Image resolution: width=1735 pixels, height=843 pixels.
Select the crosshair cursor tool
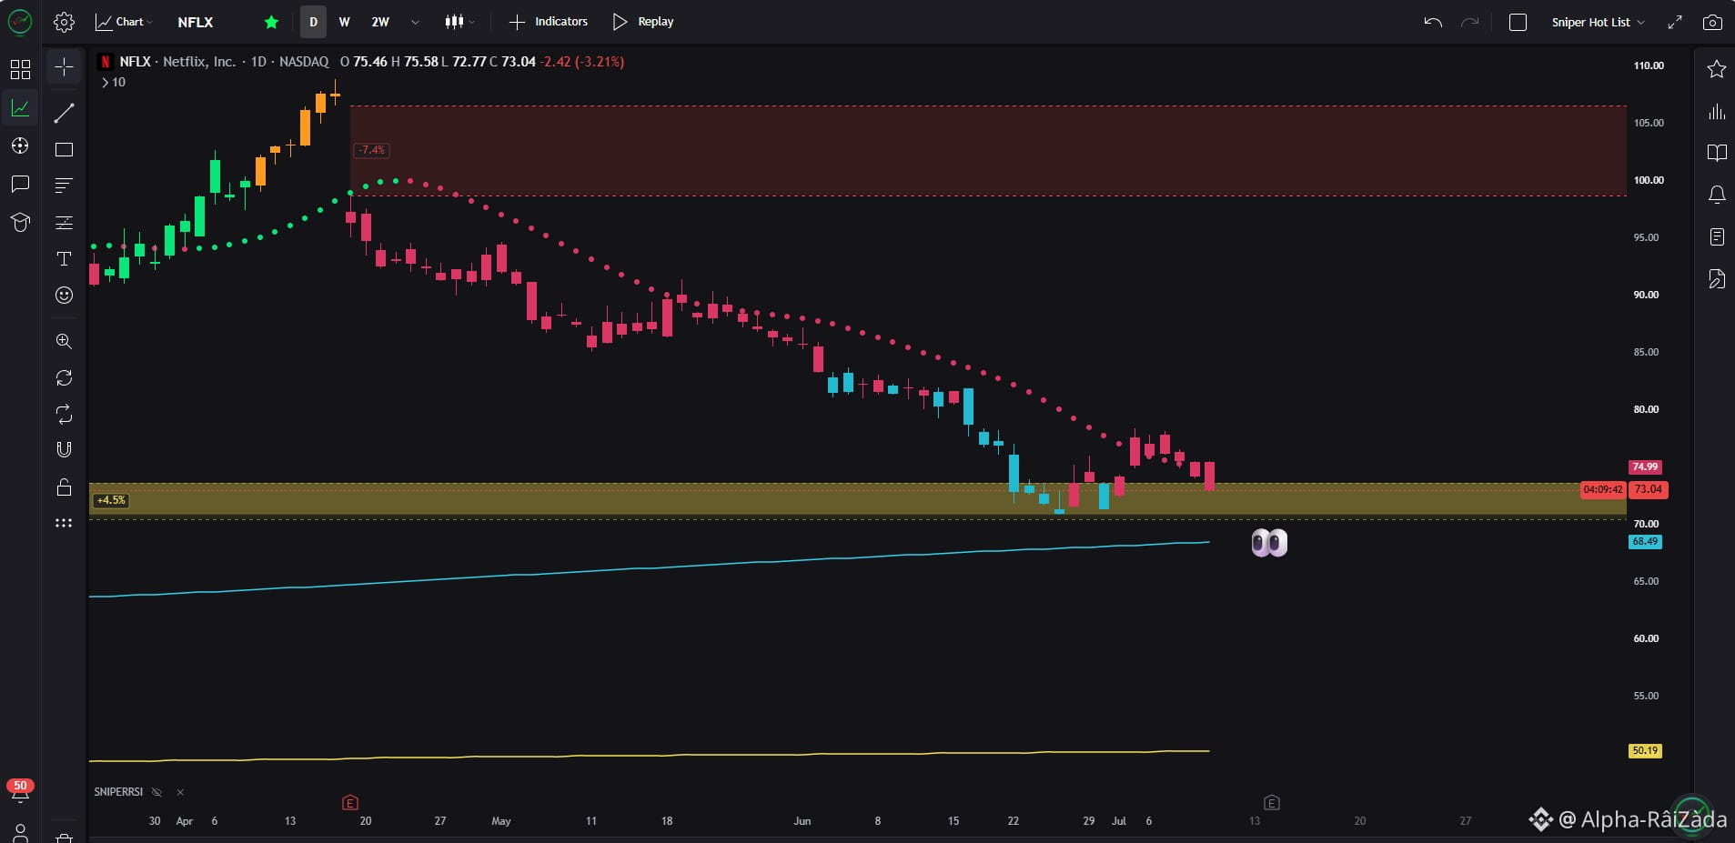[64, 66]
